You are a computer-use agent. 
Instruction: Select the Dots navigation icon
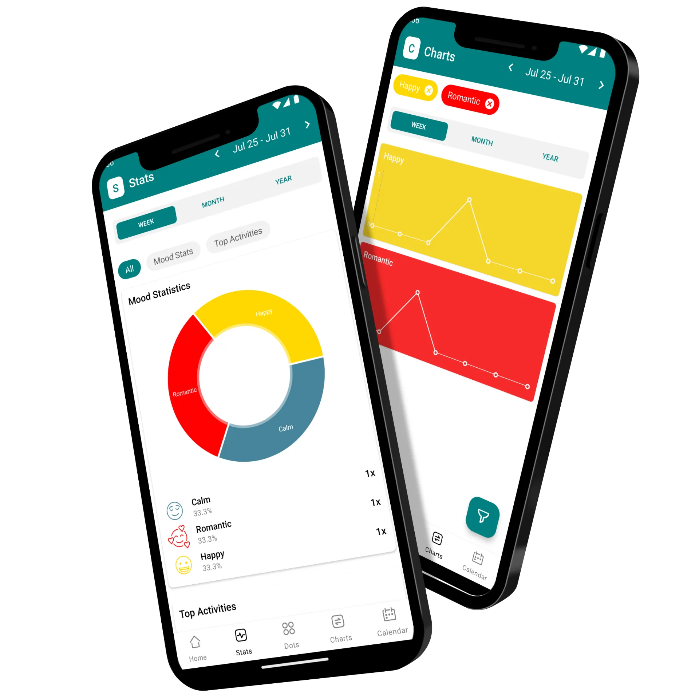[x=281, y=621]
